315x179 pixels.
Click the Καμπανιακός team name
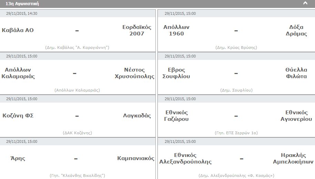pos(136,158)
